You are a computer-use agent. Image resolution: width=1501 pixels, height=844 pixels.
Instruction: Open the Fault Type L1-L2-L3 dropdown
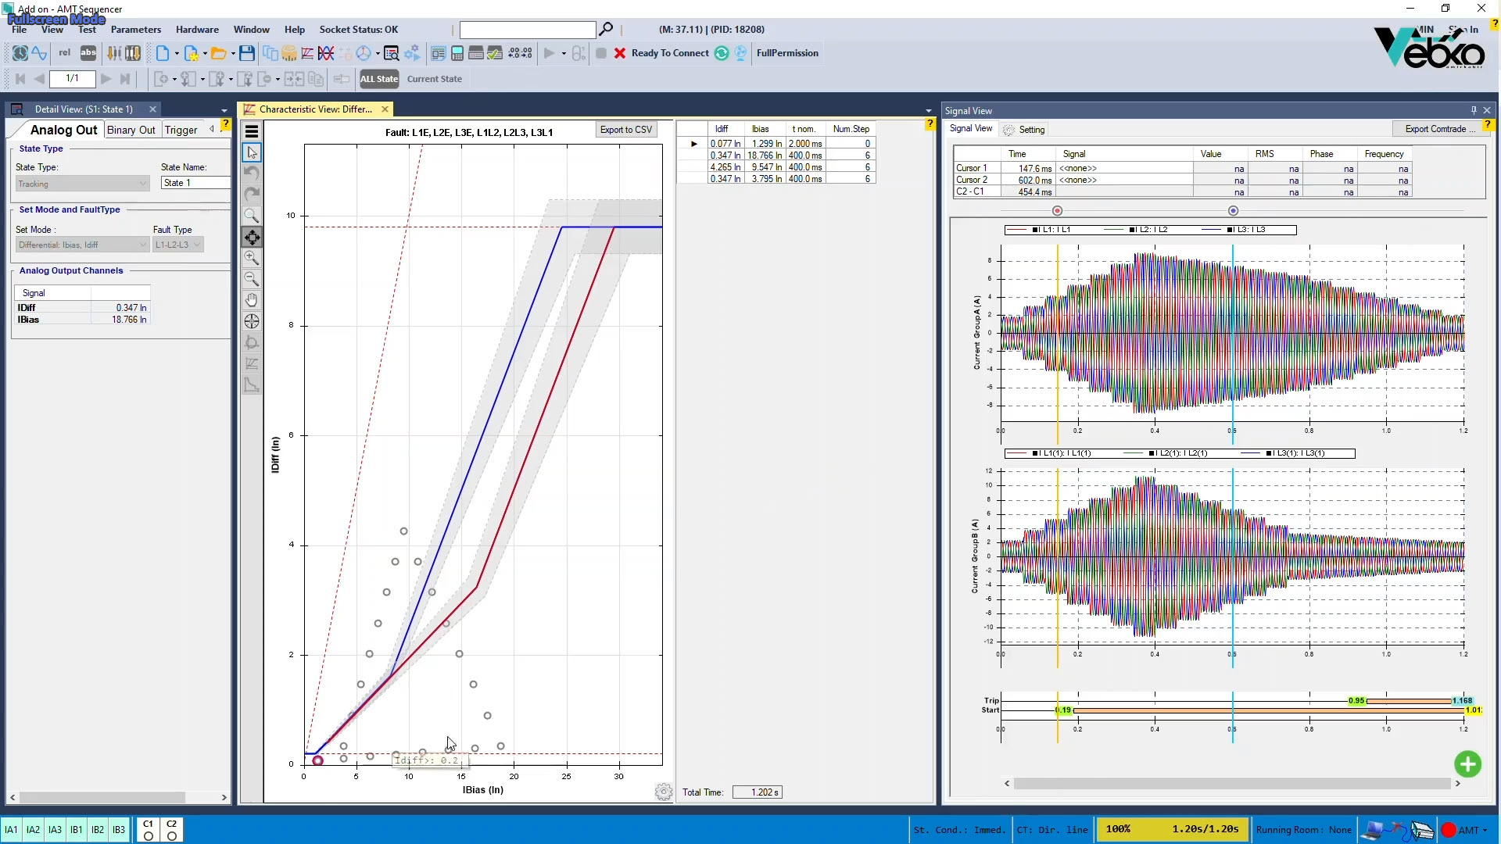[x=178, y=245]
